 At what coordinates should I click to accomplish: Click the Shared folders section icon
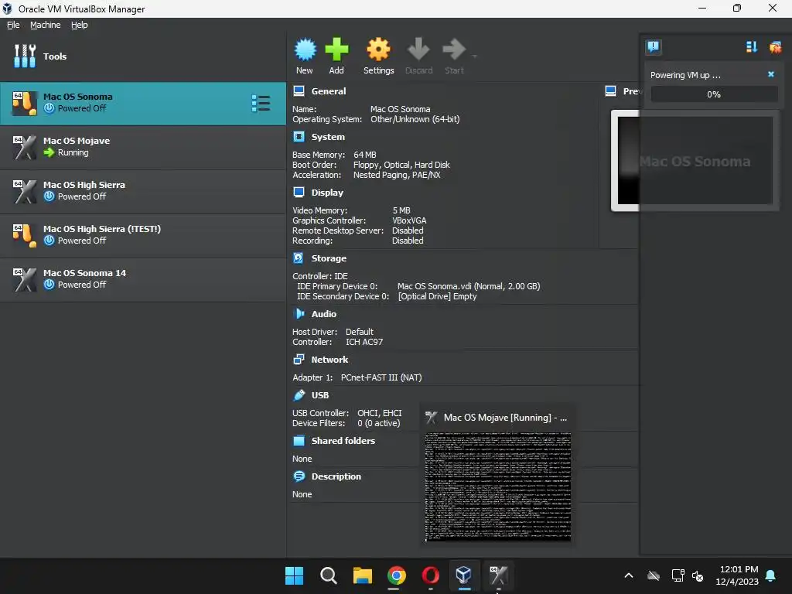[299, 440]
